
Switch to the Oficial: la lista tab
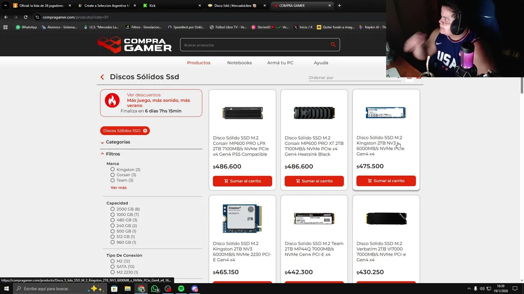(x=41, y=6)
